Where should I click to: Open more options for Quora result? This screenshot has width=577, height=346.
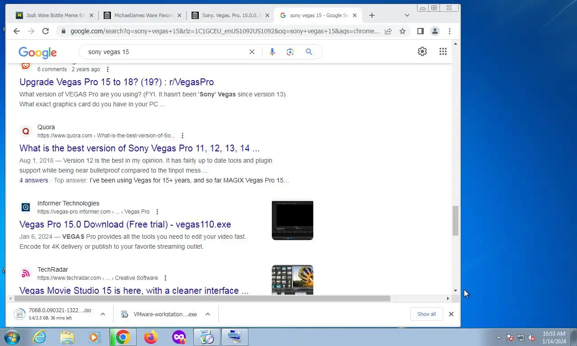(183, 136)
